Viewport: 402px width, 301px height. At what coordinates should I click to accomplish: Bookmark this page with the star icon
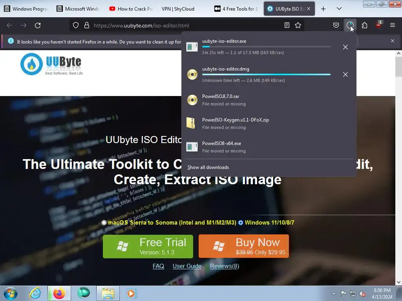point(298,25)
